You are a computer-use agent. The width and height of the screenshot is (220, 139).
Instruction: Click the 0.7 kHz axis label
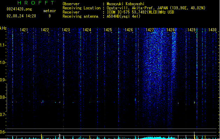[x=3, y=115]
